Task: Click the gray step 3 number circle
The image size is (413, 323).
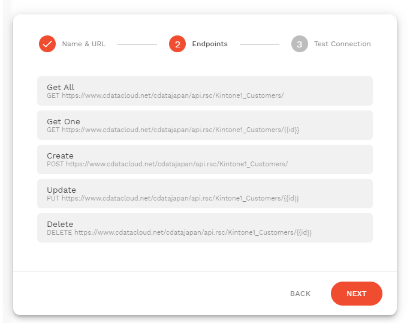Action: pyautogui.click(x=299, y=44)
